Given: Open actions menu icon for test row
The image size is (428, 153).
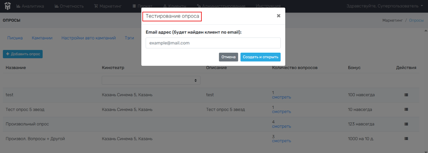Looking at the screenshot, I should (406, 95).
